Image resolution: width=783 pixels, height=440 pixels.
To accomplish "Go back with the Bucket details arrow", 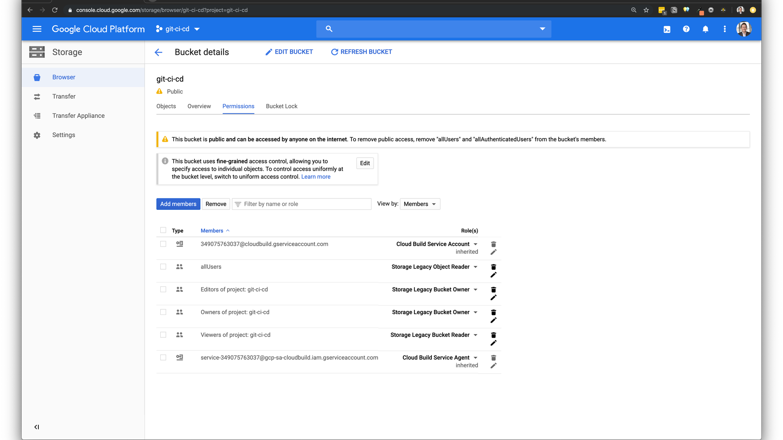I will pyautogui.click(x=159, y=52).
